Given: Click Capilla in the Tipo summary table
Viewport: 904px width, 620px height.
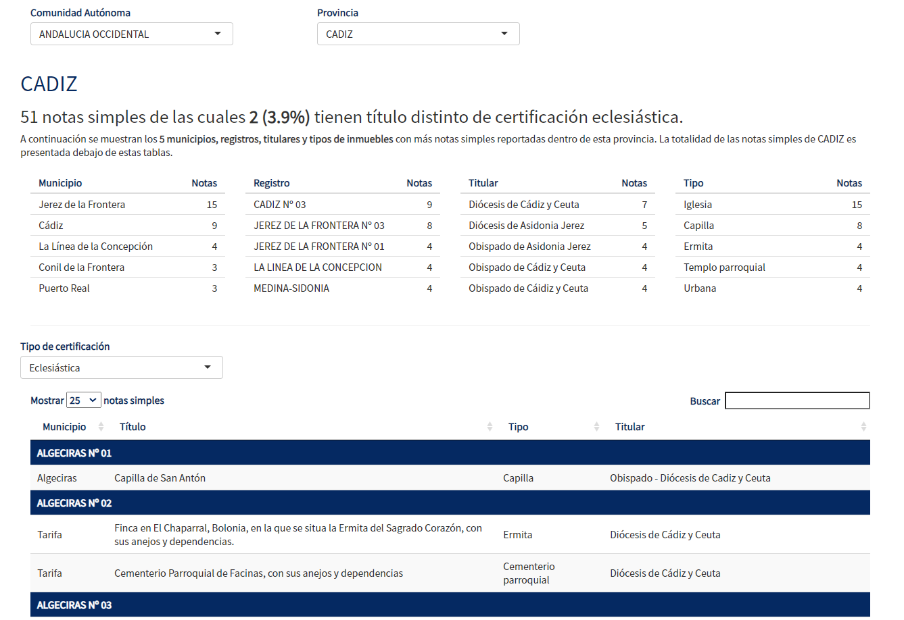Looking at the screenshot, I should click(698, 225).
